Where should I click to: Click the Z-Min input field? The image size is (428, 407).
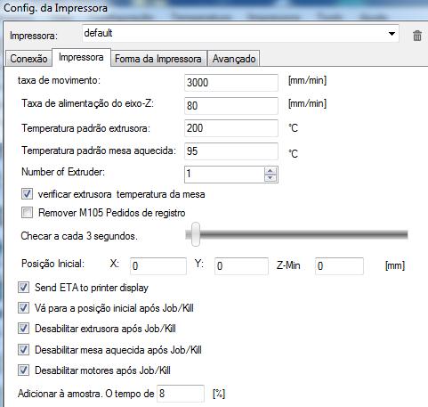[339, 266]
